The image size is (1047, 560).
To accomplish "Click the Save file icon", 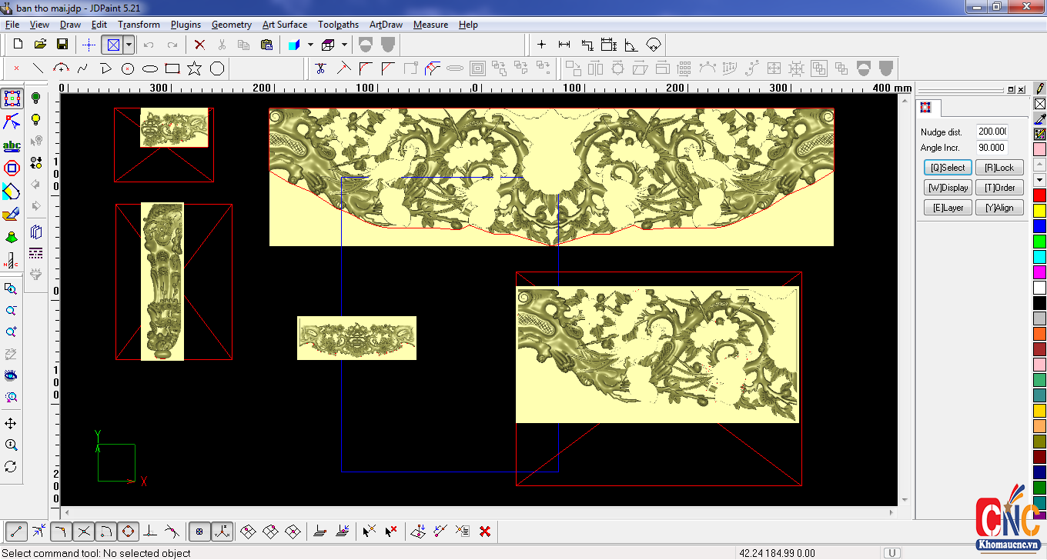I will pyautogui.click(x=62, y=45).
